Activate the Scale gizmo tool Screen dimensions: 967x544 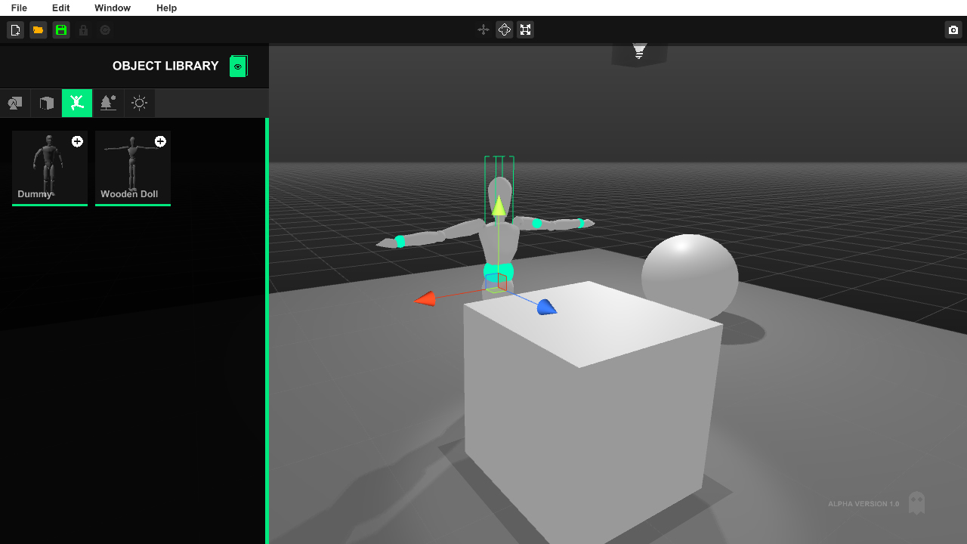(525, 29)
